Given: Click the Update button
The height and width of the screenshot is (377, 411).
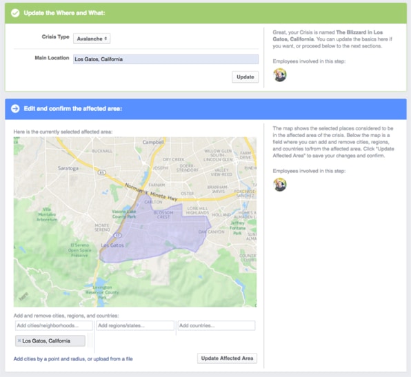Looking at the screenshot, I should click(x=245, y=77).
